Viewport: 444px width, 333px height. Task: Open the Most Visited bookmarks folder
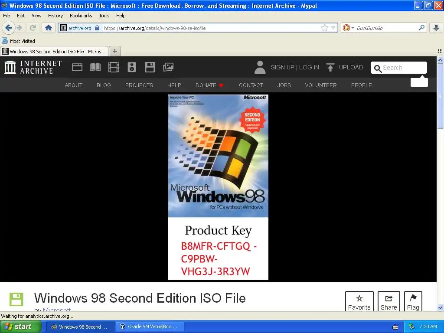(x=18, y=41)
